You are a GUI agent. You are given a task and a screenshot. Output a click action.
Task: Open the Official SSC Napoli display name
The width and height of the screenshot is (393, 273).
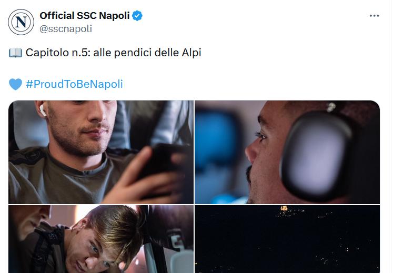(x=85, y=16)
